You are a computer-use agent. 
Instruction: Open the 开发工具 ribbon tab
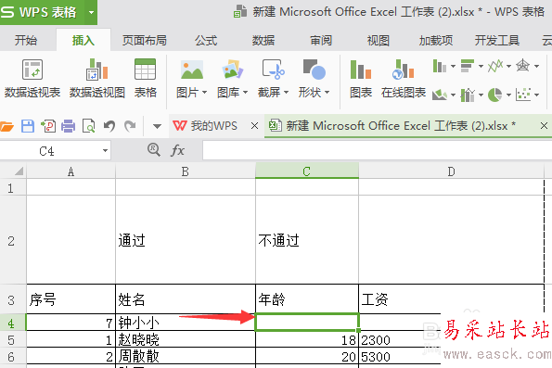click(497, 40)
